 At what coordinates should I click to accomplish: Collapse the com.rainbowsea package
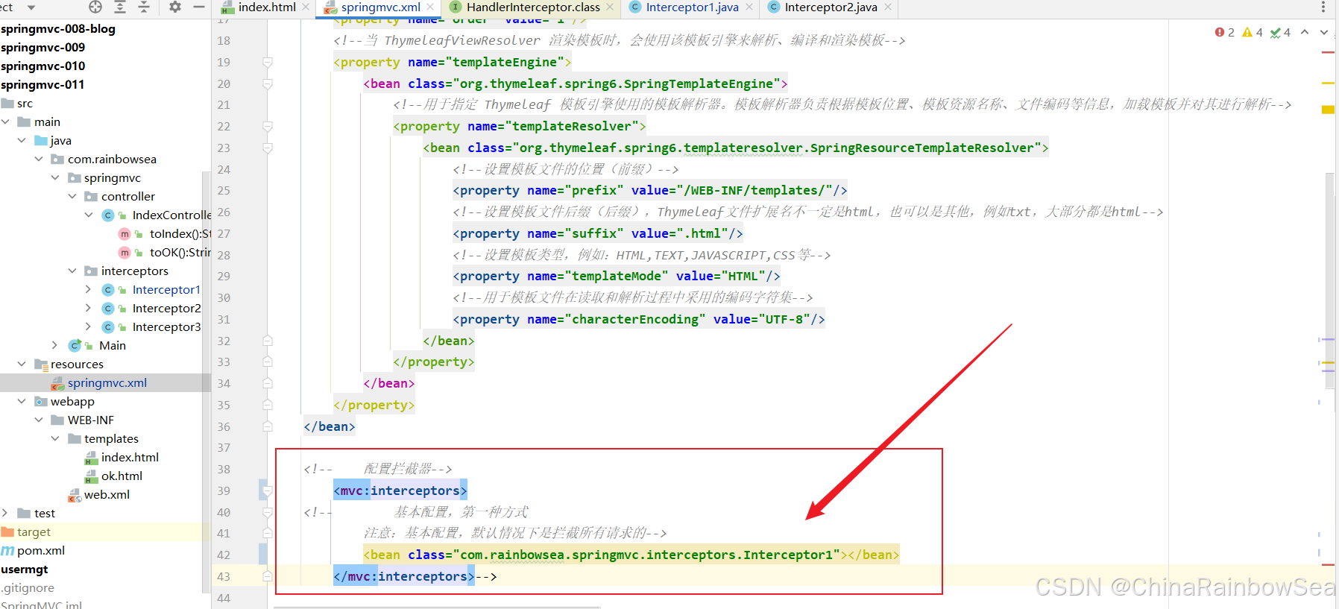pyautogui.click(x=39, y=159)
